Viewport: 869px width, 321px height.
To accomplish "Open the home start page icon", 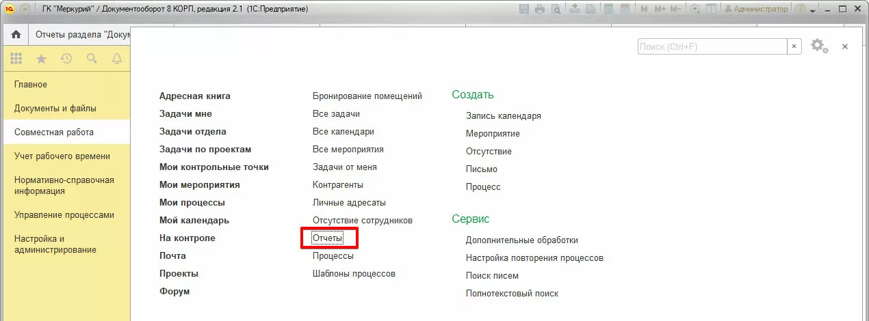I will point(16,35).
